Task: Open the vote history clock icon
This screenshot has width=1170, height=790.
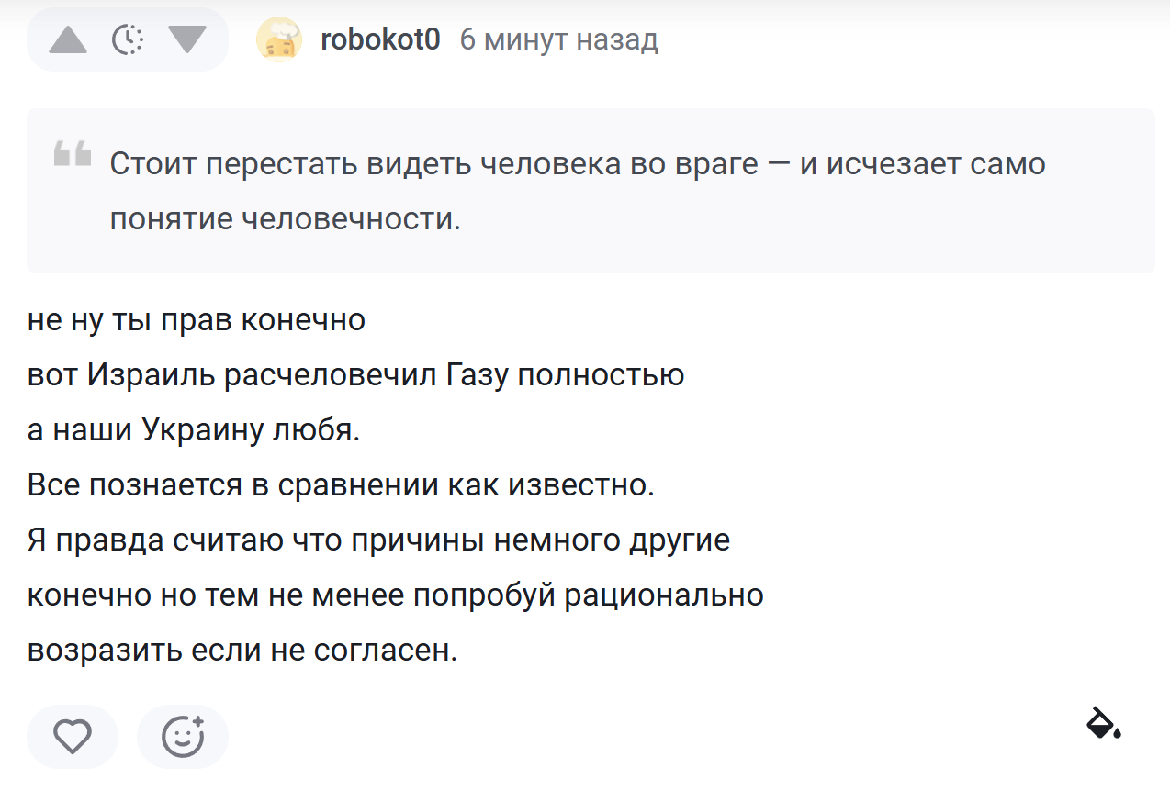Action: (x=128, y=39)
